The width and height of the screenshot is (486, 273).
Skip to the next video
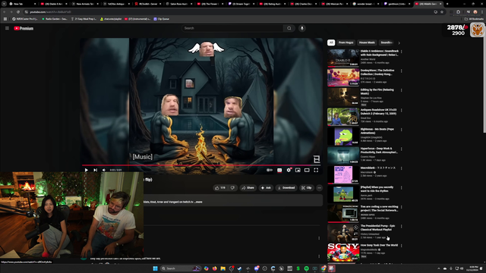point(96,170)
